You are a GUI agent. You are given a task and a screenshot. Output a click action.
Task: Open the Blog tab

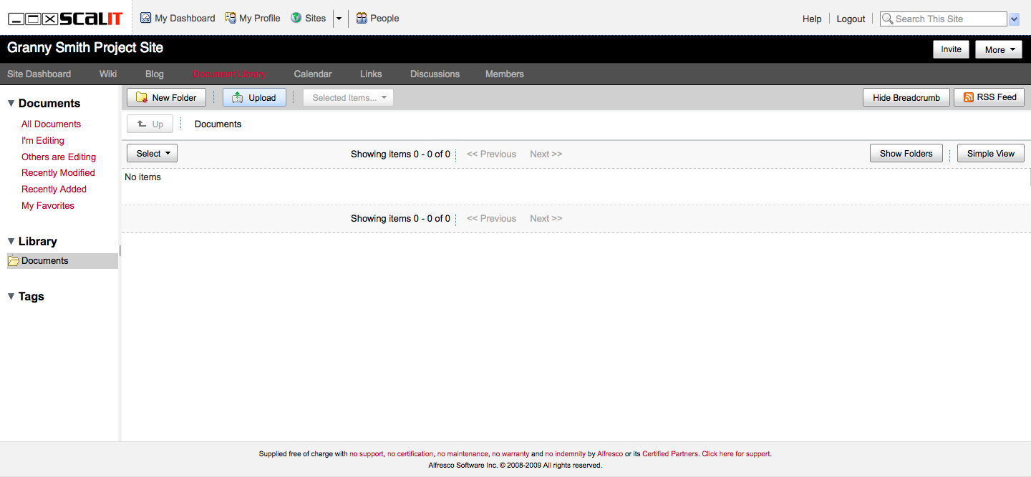tap(155, 74)
